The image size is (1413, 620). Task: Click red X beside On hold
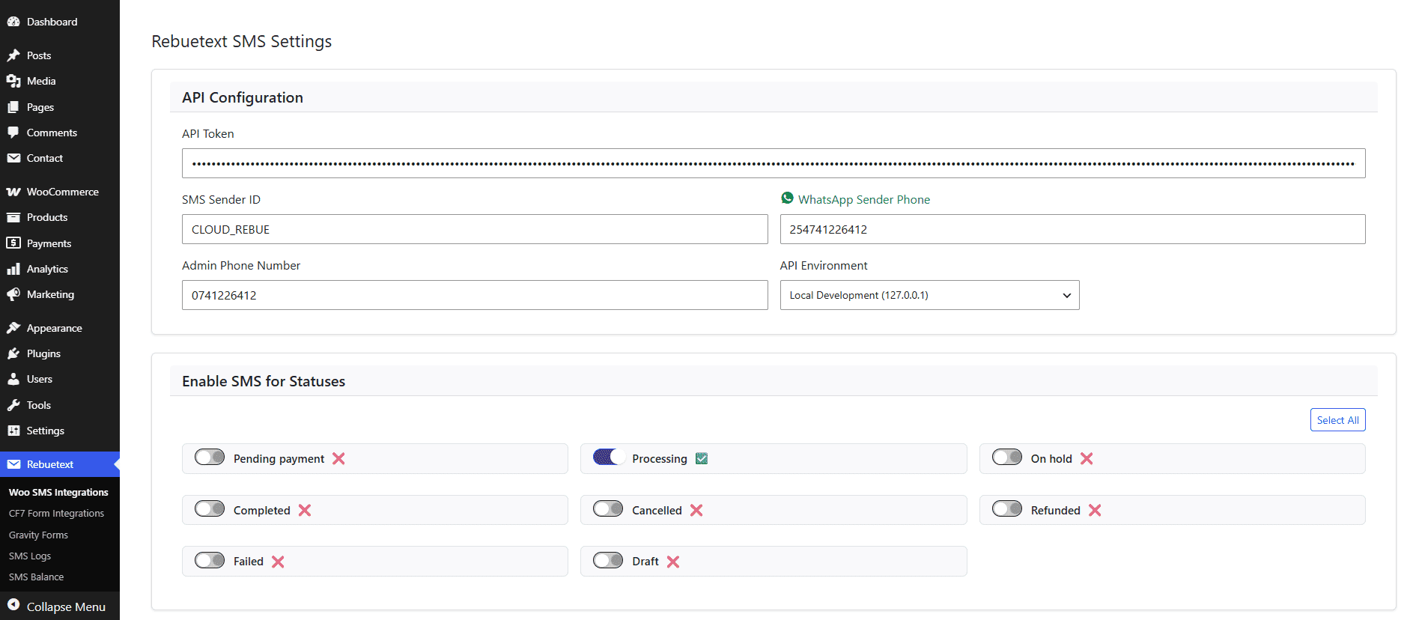tap(1087, 458)
